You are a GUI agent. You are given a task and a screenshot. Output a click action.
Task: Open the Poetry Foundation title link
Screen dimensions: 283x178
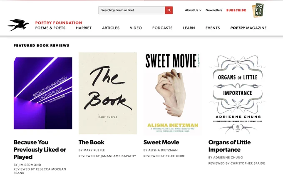[59, 23]
